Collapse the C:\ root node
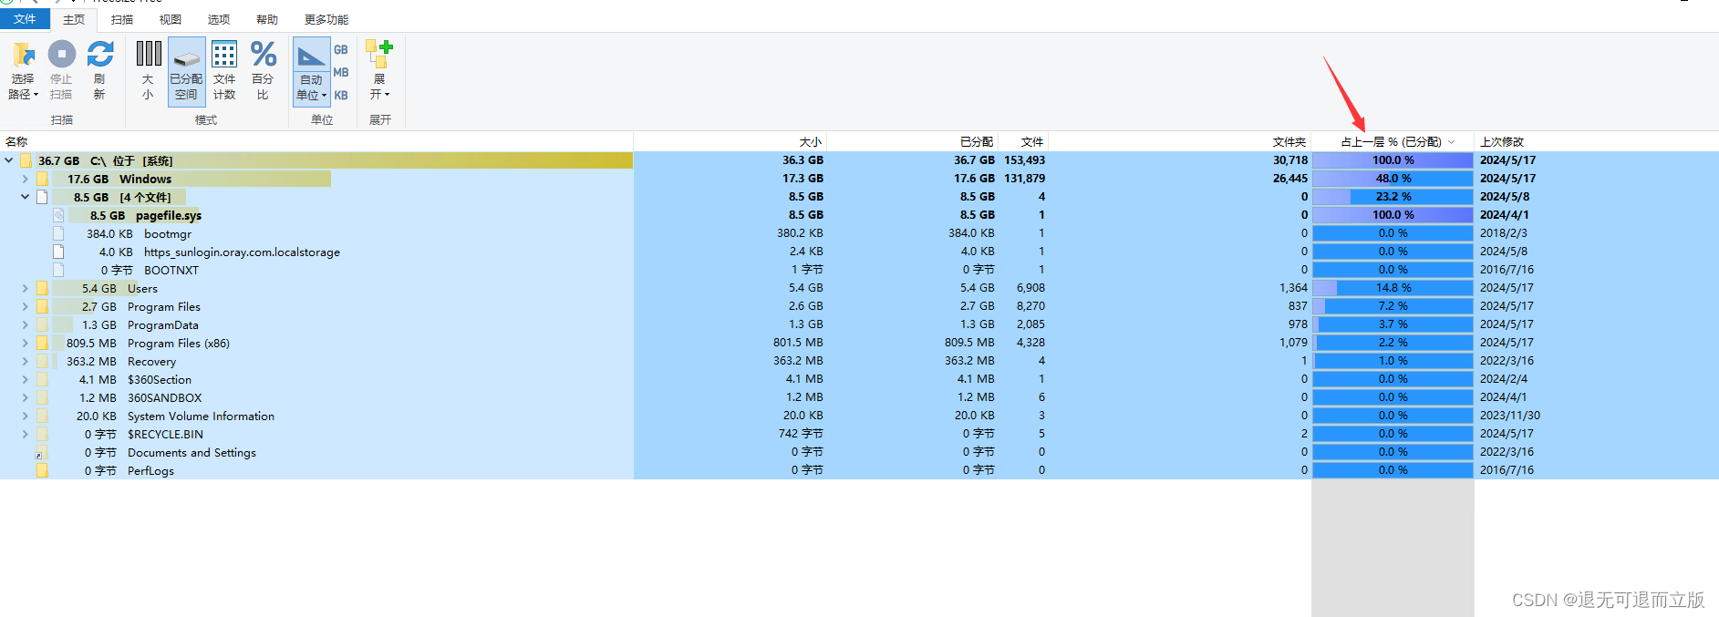 click(9, 160)
